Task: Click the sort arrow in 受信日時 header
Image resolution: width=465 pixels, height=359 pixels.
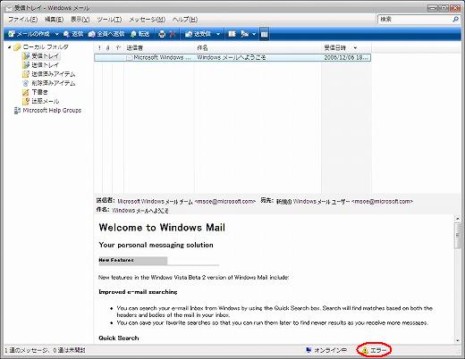Action: 355,48
